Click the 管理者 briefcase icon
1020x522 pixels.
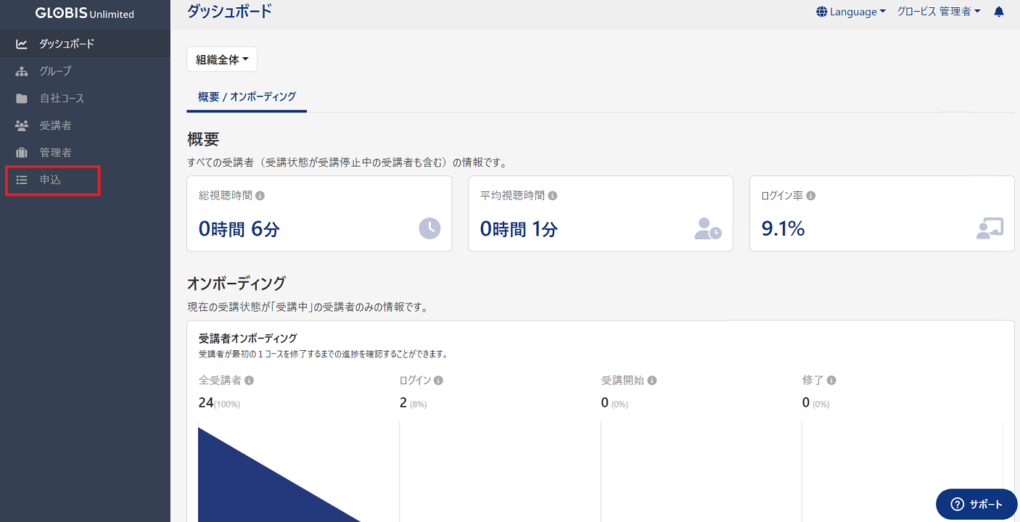click(x=22, y=153)
